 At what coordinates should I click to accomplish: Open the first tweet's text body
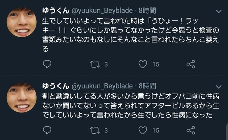coord(131,35)
